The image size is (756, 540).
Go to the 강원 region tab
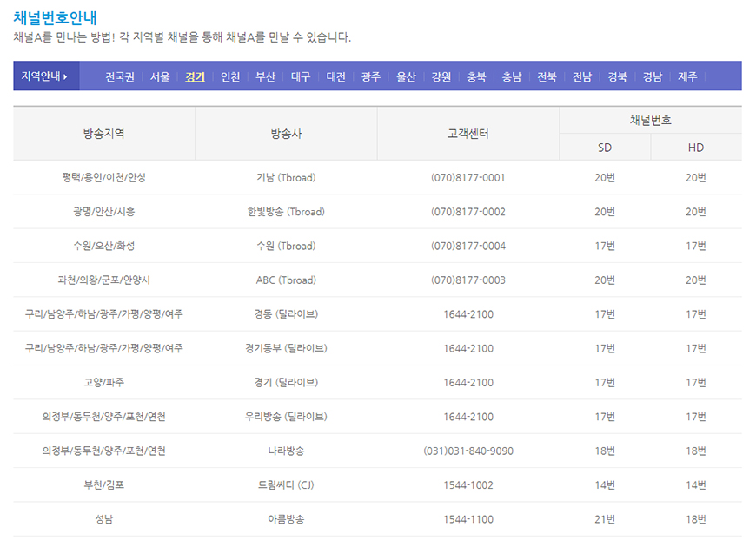pos(441,76)
